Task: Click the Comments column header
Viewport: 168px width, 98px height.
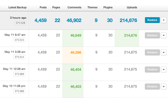Action: 74,7
